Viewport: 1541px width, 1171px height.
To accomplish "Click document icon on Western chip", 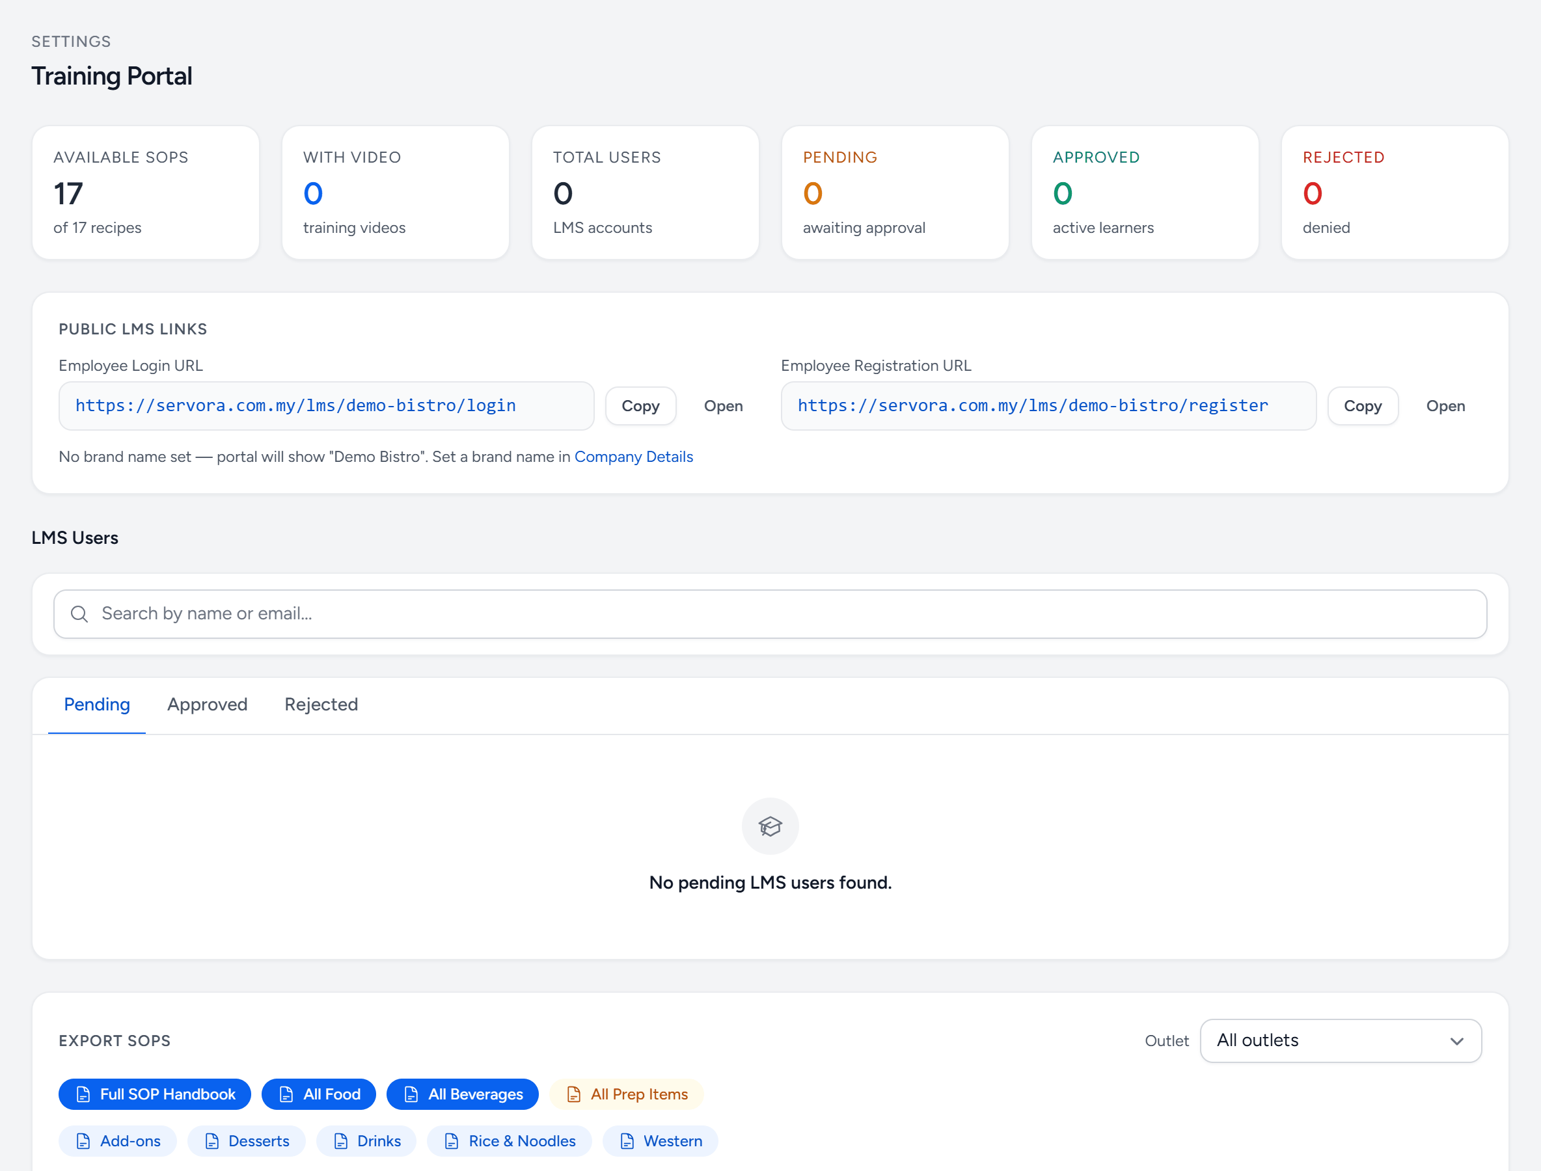I will coord(627,1141).
